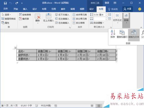Increase row height with up stepper

pos(106,14)
